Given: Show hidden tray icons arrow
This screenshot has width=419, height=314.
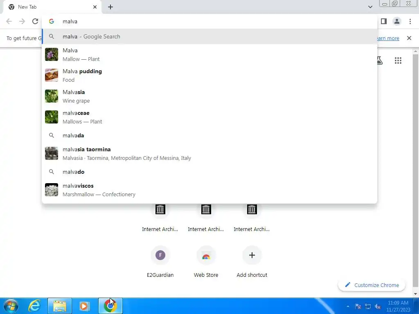Looking at the screenshot, I should point(348,307).
